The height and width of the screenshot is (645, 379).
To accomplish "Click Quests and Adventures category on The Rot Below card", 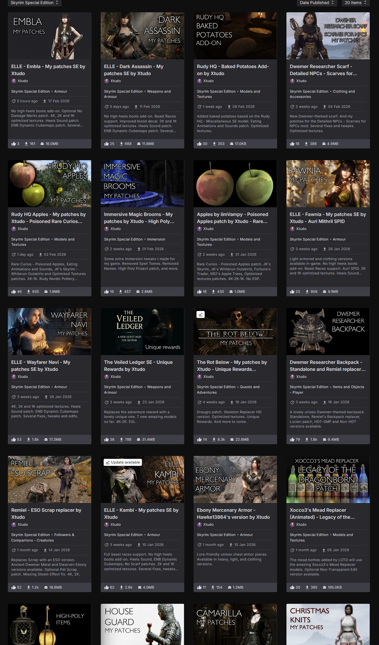I will (x=228, y=390).
